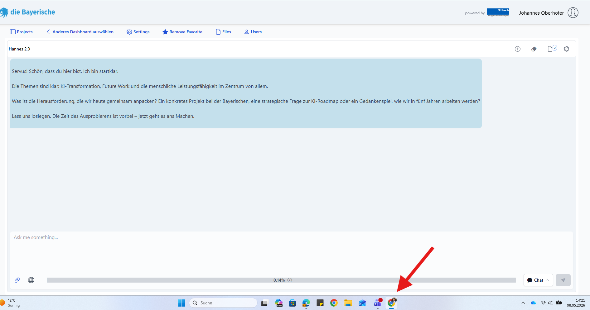
Task: Toggle Remove Favorite star
Action: click(182, 32)
